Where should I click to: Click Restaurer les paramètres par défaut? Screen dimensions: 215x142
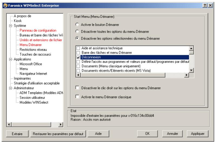click(58, 134)
